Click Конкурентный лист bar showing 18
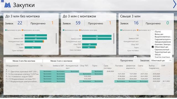The image size is (177, 99). pos(34,42)
